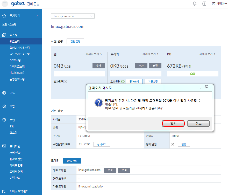
Task: Click the favorites star icon
Action: (x=4, y=16)
